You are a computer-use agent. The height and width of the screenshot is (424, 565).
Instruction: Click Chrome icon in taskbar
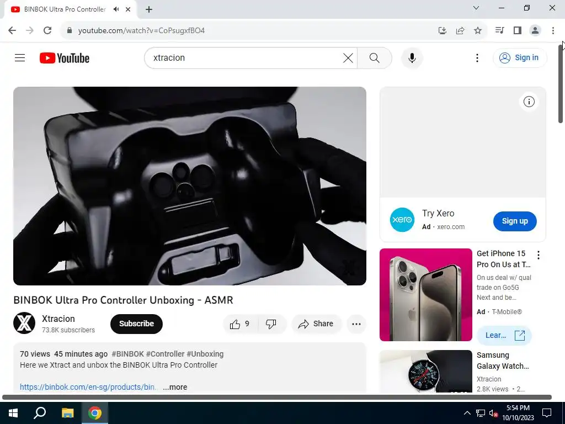coord(95,413)
